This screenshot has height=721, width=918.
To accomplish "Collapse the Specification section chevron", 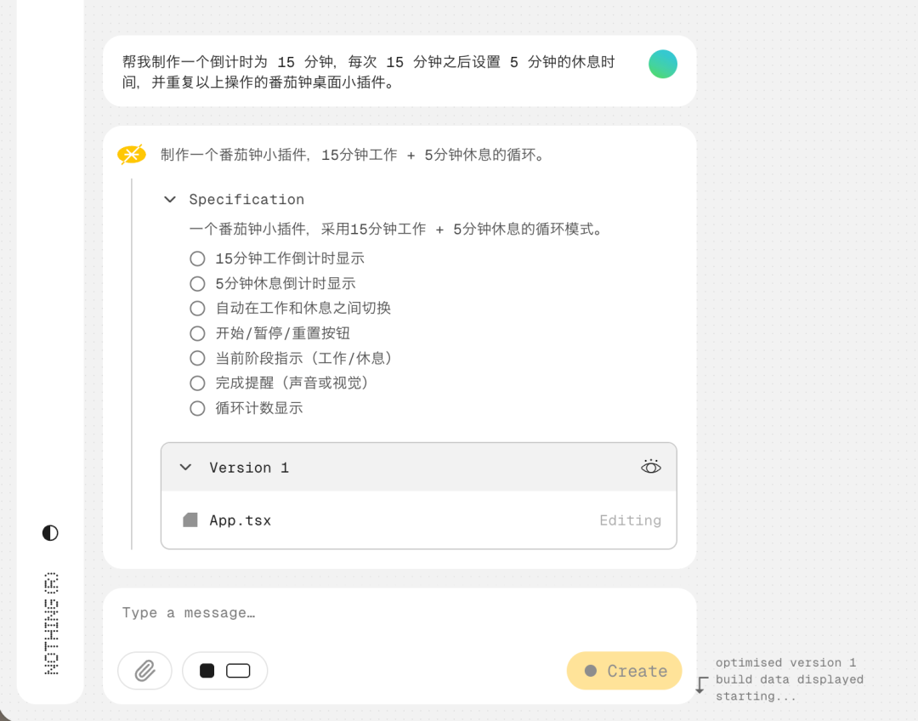I will pos(170,199).
